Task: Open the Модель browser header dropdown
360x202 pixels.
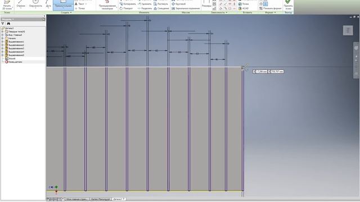Action: click(x=8, y=20)
